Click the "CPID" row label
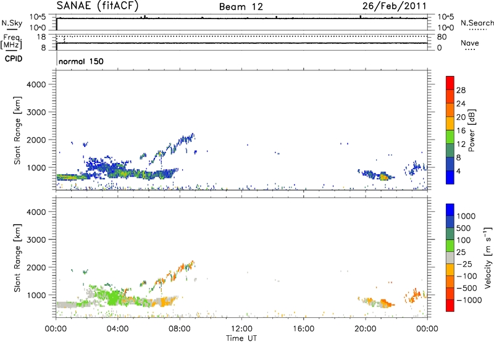Viewport: 494px width, 342px height. click(13, 59)
